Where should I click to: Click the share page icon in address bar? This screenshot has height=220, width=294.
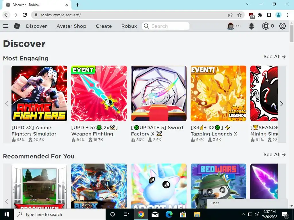point(230,15)
